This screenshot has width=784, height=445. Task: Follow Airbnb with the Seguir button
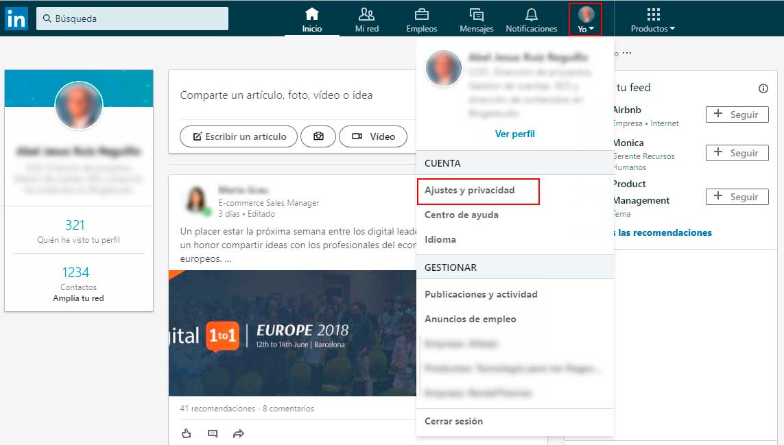tap(737, 115)
